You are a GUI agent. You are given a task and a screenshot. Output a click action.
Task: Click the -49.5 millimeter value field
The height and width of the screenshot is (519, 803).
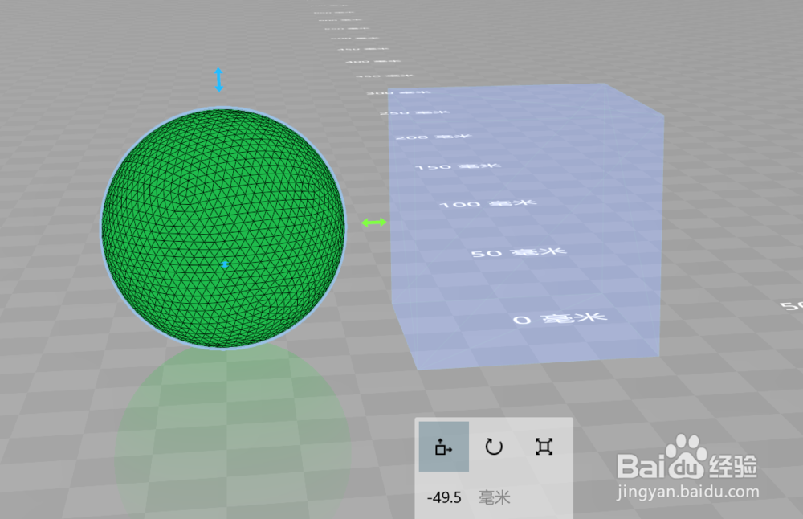pyautogui.click(x=444, y=497)
